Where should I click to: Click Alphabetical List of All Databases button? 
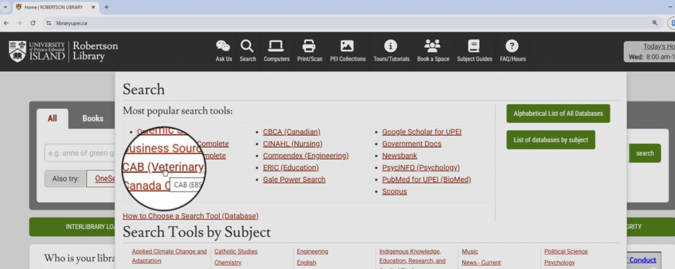pyautogui.click(x=558, y=113)
